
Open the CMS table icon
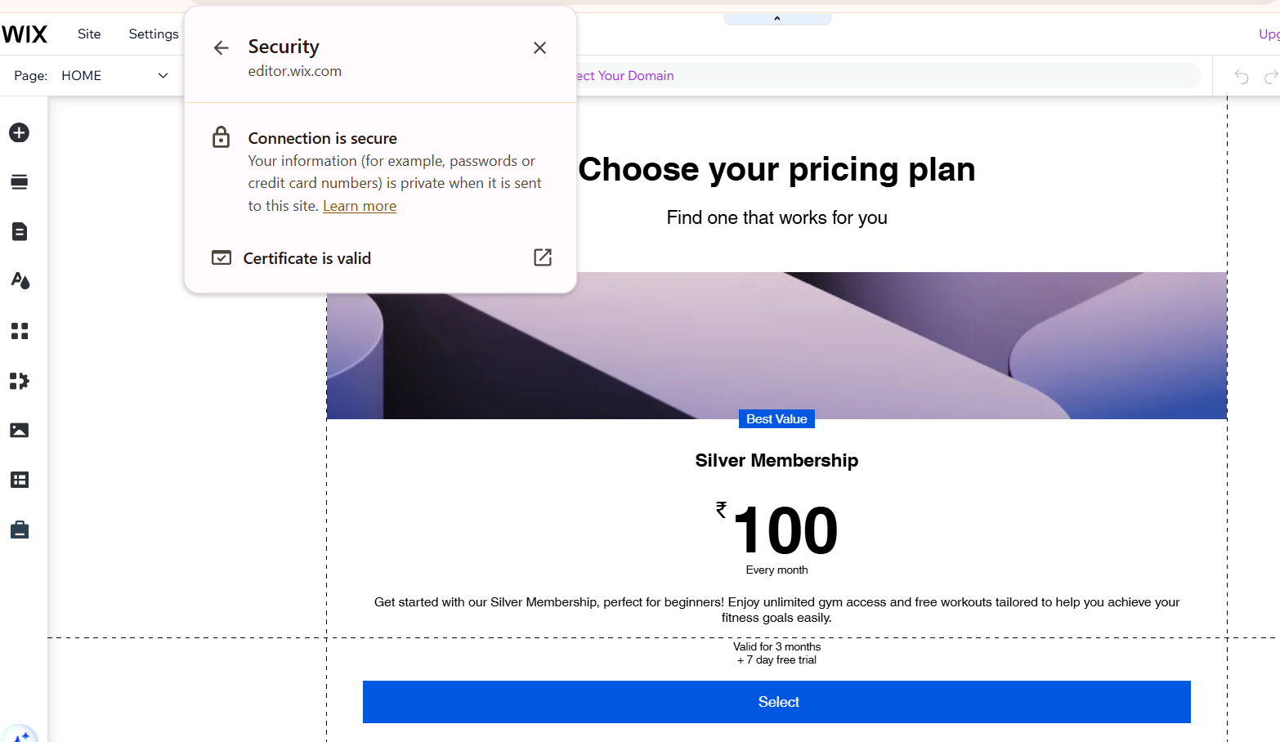coord(20,481)
